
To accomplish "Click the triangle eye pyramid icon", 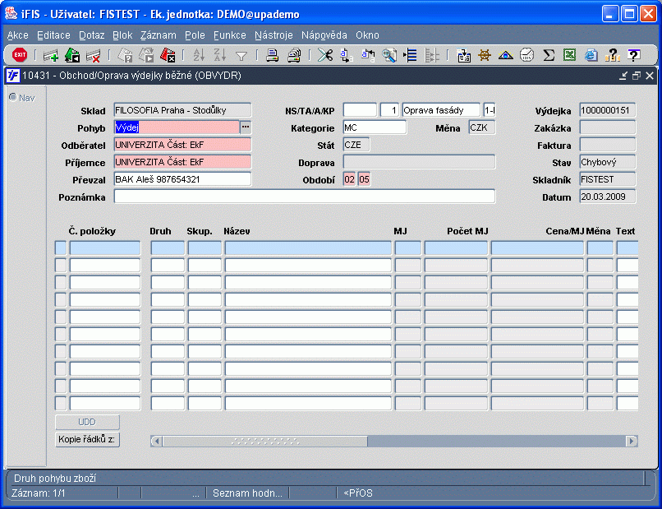I will (x=506, y=55).
